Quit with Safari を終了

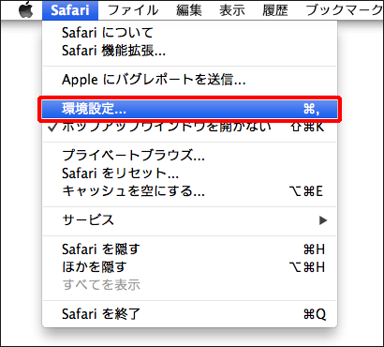click(x=189, y=314)
